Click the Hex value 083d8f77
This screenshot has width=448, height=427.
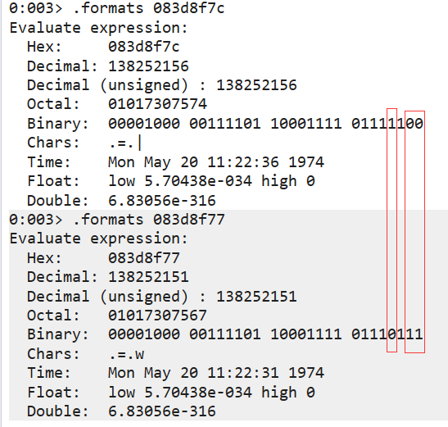[x=143, y=258]
